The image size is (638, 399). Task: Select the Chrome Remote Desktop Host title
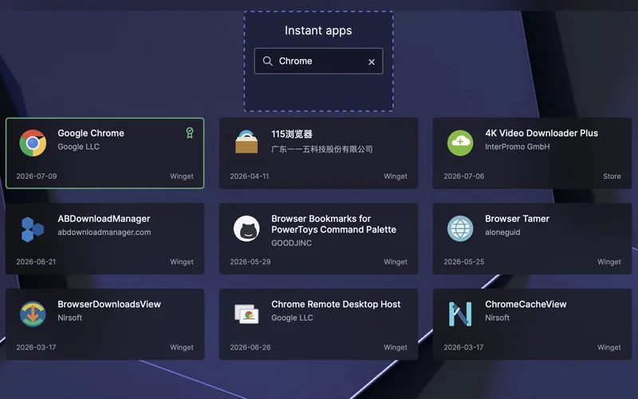[x=336, y=304]
